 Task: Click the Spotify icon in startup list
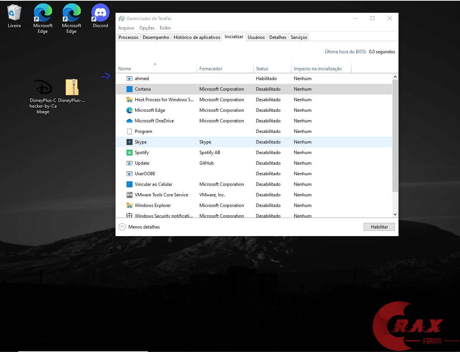(x=130, y=153)
